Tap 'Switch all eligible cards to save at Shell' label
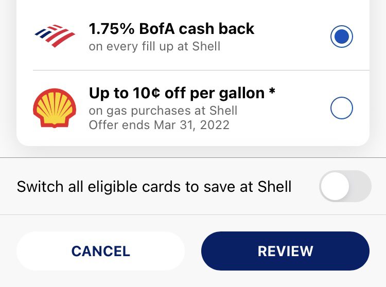Image resolution: width=386 pixels, height=287 pixels. click(x=154, y=186)
